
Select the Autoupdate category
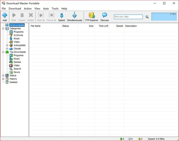click(x=19, y=45)
